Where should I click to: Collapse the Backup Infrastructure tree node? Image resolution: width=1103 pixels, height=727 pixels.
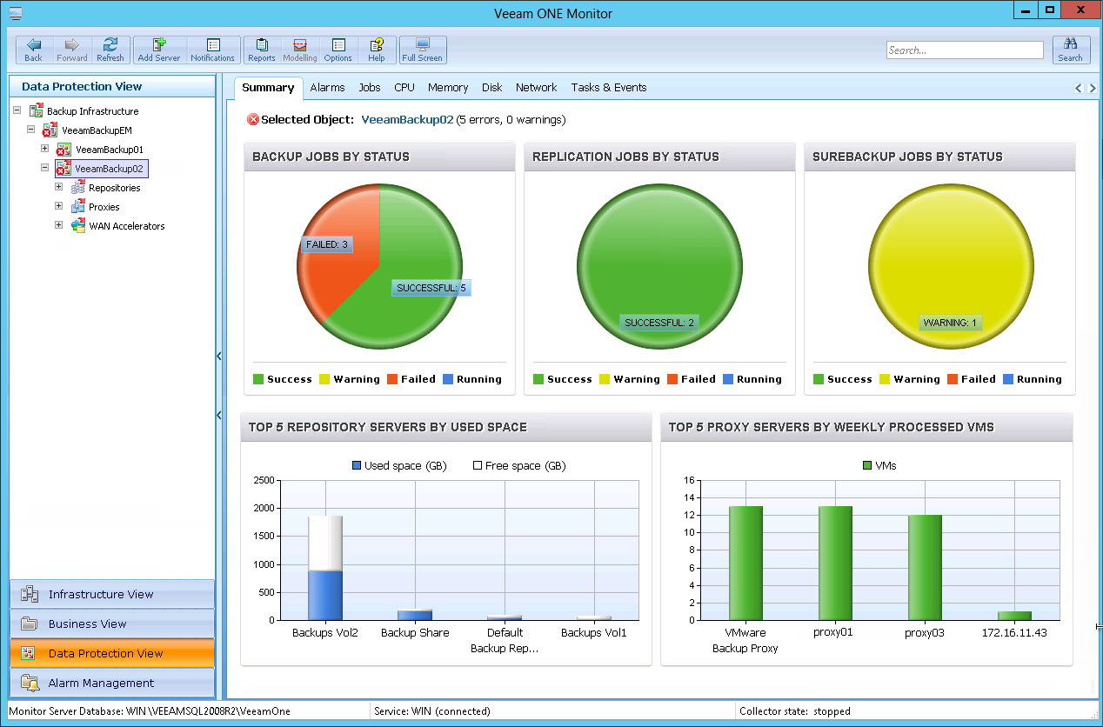point(18,111)
